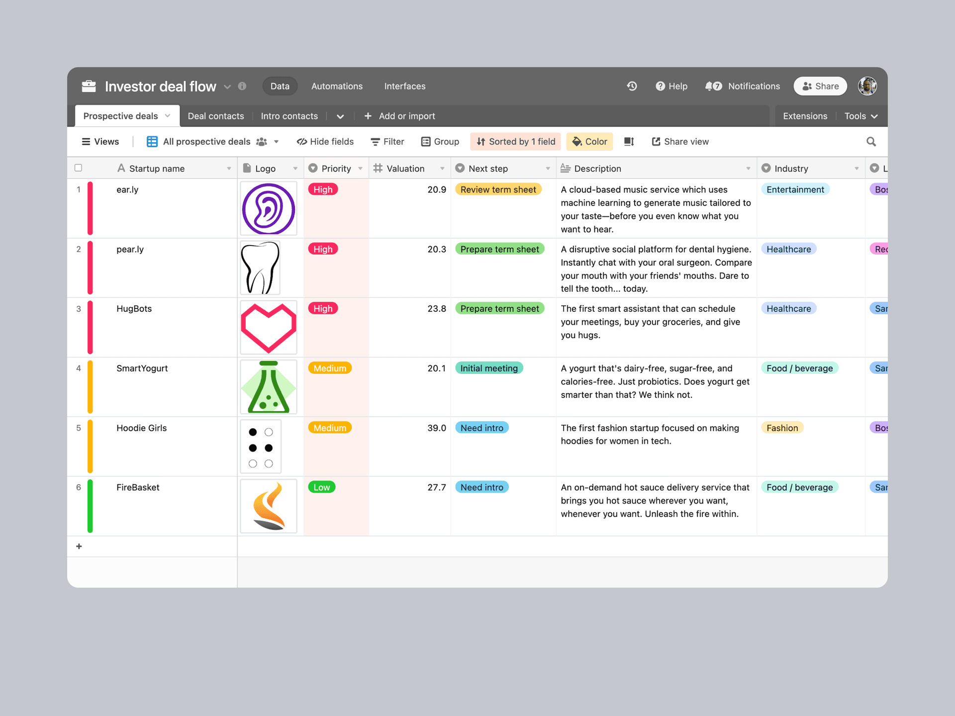
Task: Open the FireBasket flame logo thumbnail
Action: [x=269, y=506]
